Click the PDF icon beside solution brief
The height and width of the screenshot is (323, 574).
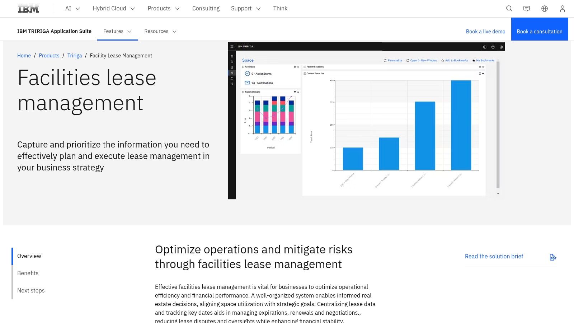click(x=552, y=257)
